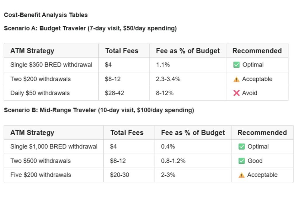This screenshot has width=299, height=199.
Task: Click red X icon beside Avoid
Action: pos(236,93)
